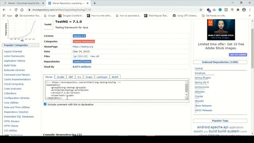Open the Actor Frameworks category
The height and width of the screenshot is (143, 254).
tap(14, 56)
